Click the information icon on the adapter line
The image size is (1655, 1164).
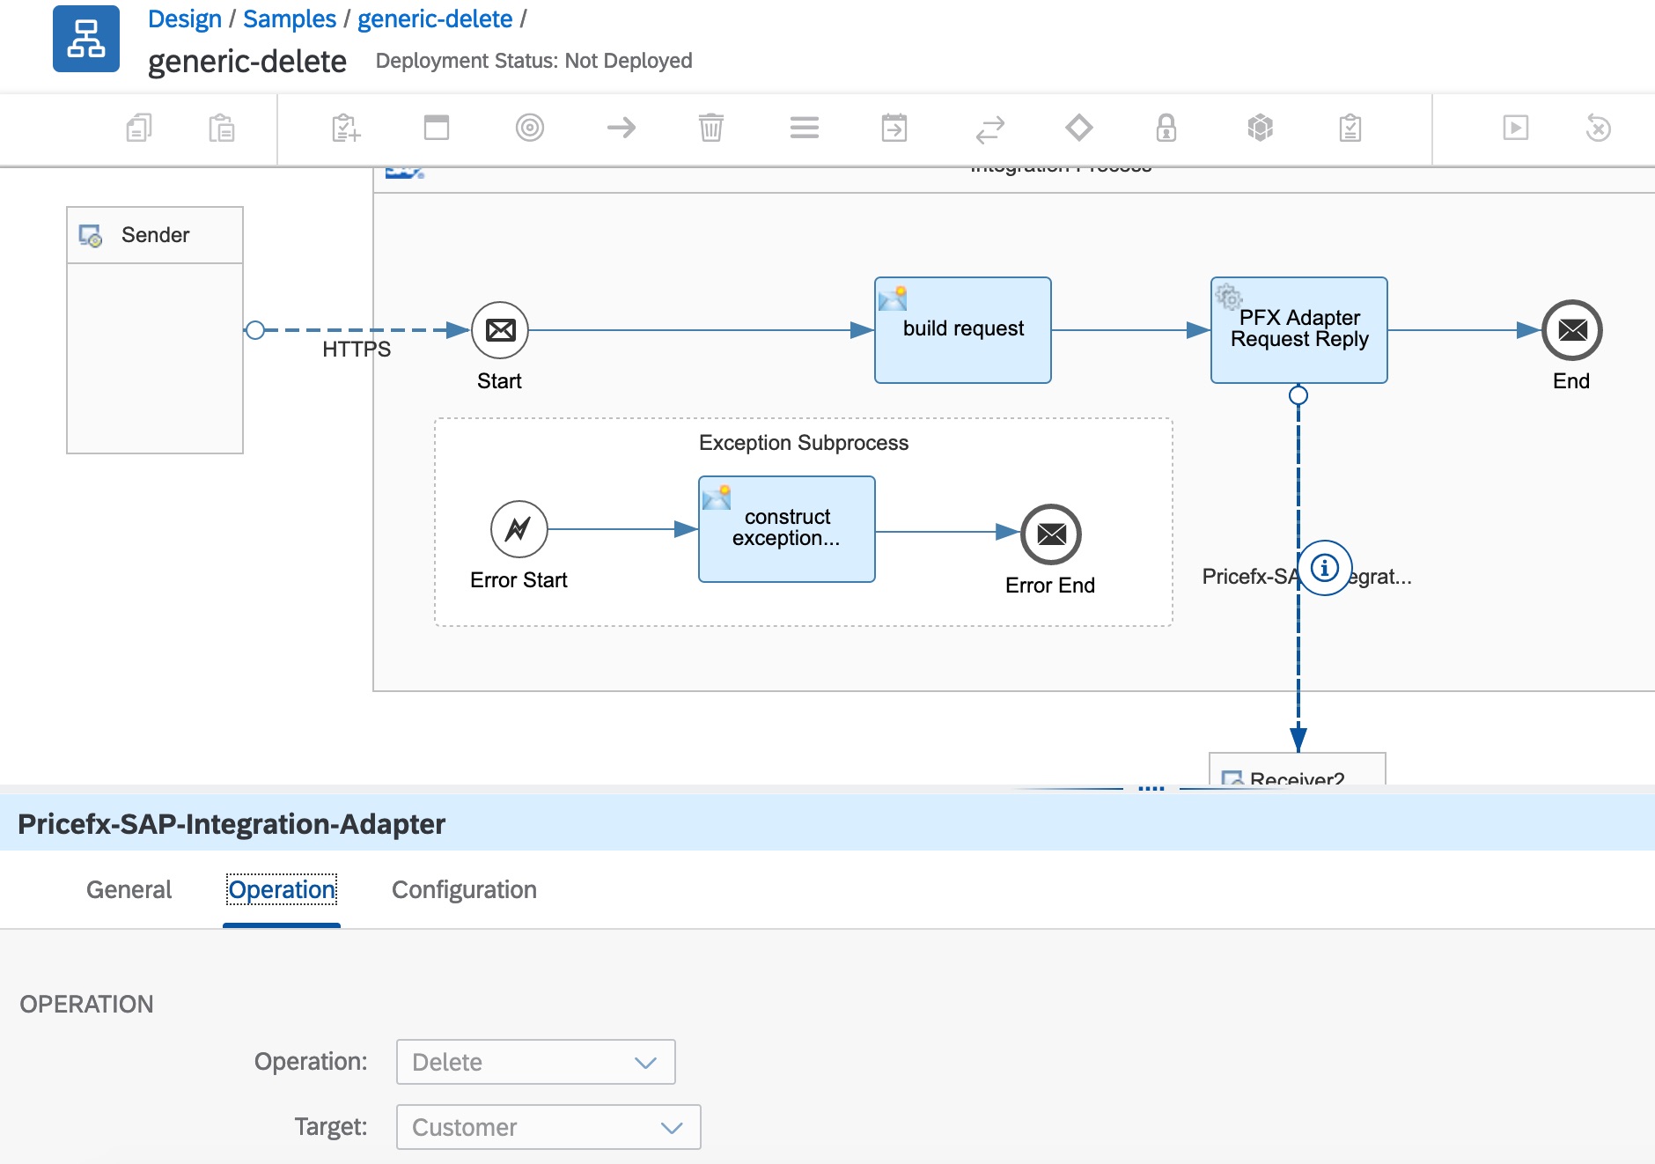coord(1325,568)
